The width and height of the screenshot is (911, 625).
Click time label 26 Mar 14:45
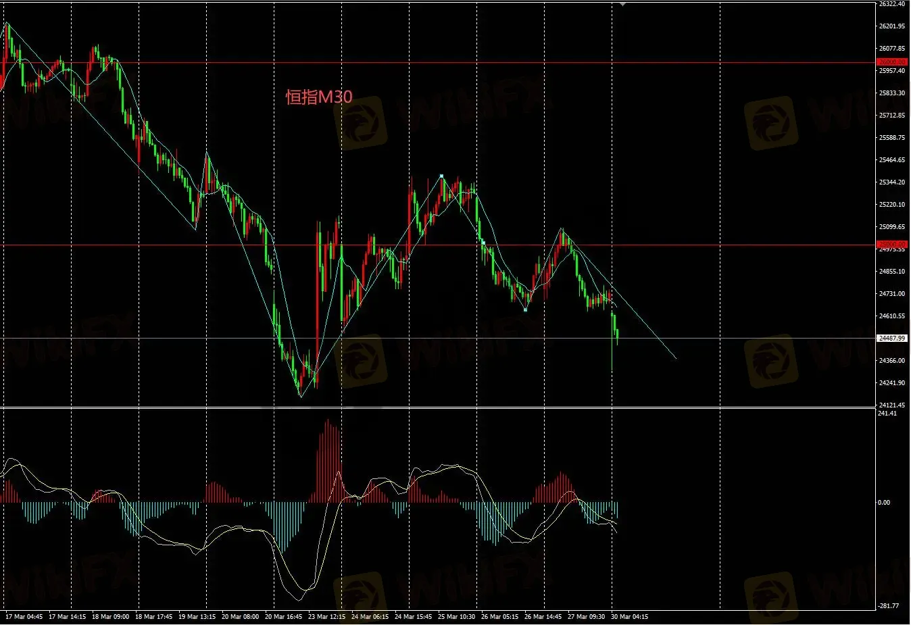point(543,617)
